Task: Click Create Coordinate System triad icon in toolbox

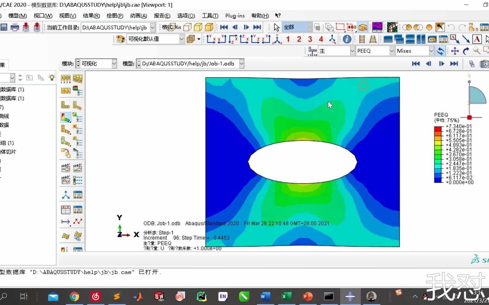Action: 66,195
